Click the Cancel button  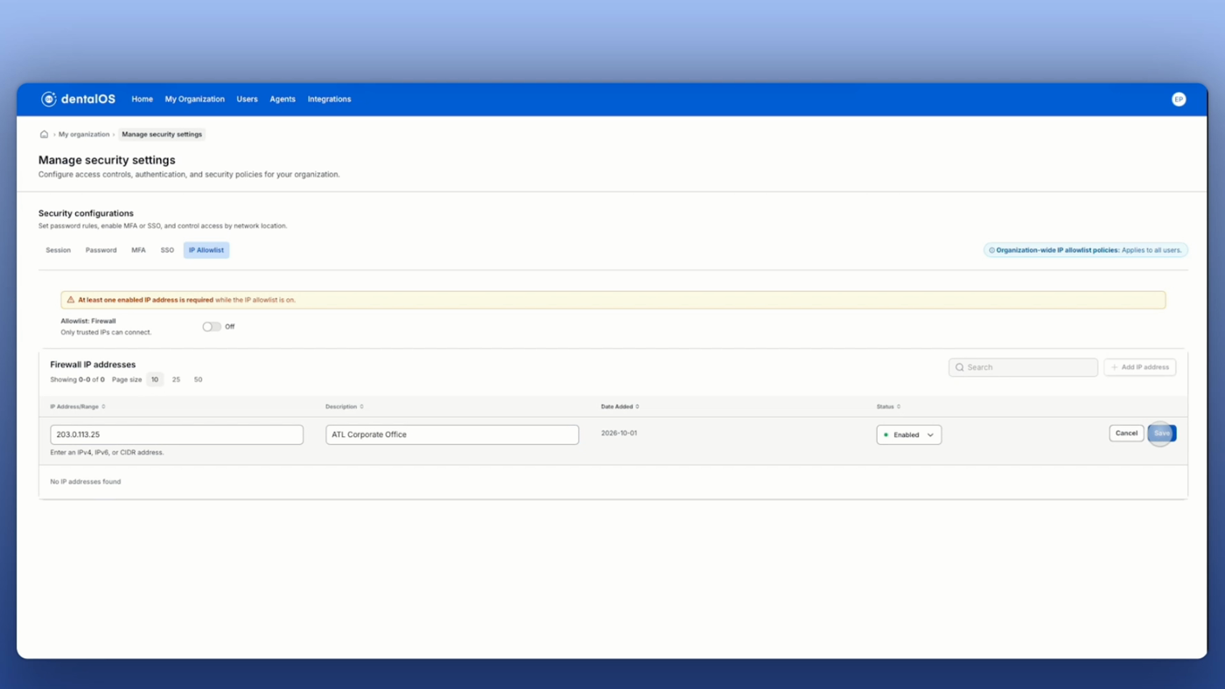point(1126,434)
